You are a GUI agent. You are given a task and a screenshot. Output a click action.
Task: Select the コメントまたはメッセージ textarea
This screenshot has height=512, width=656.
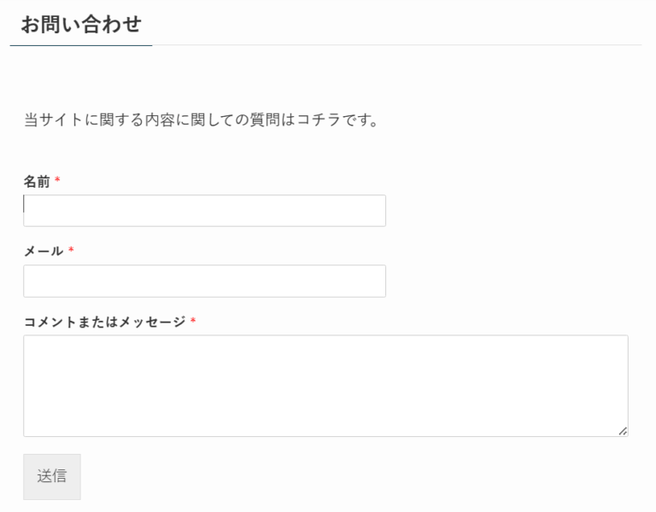(x=325, y=386)
